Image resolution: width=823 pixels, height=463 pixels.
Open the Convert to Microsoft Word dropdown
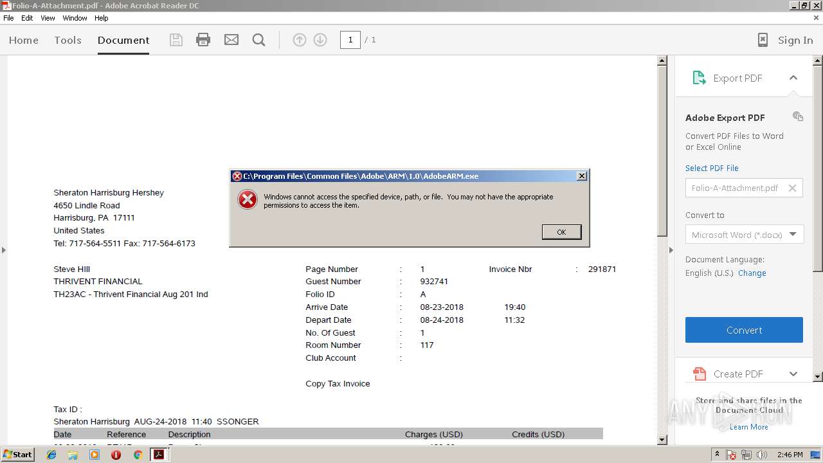(745, 235)
